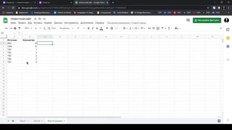
Task: Increase decimal places icon
Action: point(49,28)
